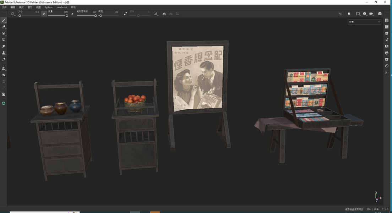Open the perspective view dropdown
Viewport: 392px width, 213px height.
pyautogui.click(x=358, y=14)
